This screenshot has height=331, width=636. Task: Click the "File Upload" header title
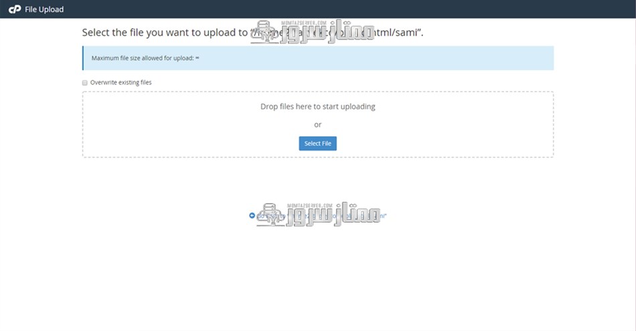pos(44,9)
